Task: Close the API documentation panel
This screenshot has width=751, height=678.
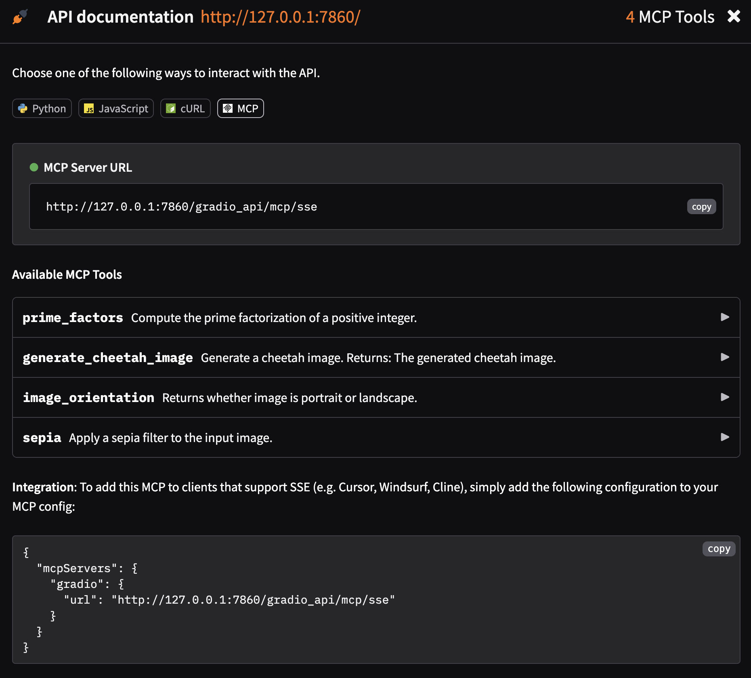Action: point(734,17)
